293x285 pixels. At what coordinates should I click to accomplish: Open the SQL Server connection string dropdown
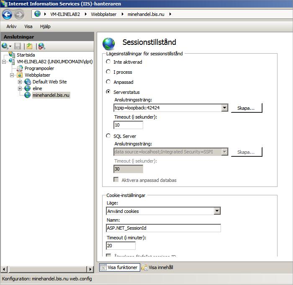tap(225, 152)
